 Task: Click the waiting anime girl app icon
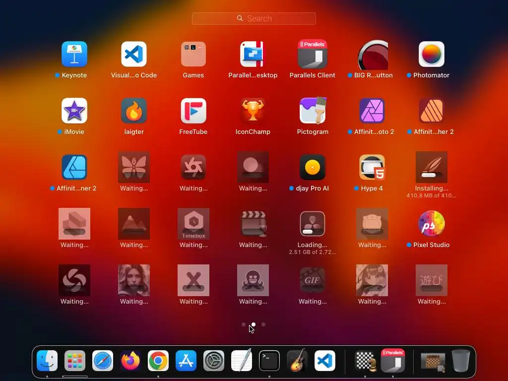point(372,280)
